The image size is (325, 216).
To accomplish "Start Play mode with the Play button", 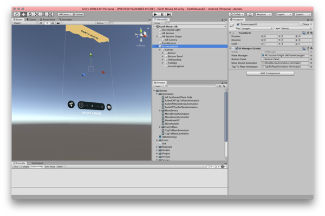I will click(x=155, y=14).
